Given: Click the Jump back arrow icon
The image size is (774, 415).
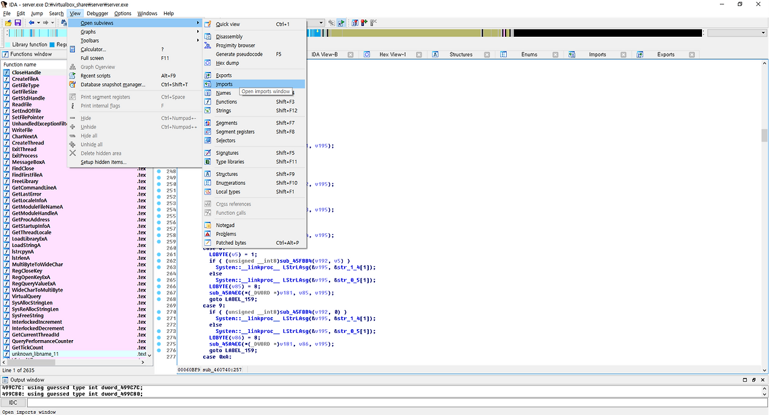Looking at the screenshot, I should (x=31, y=22).
